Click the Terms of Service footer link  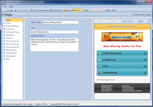[128, 87]
